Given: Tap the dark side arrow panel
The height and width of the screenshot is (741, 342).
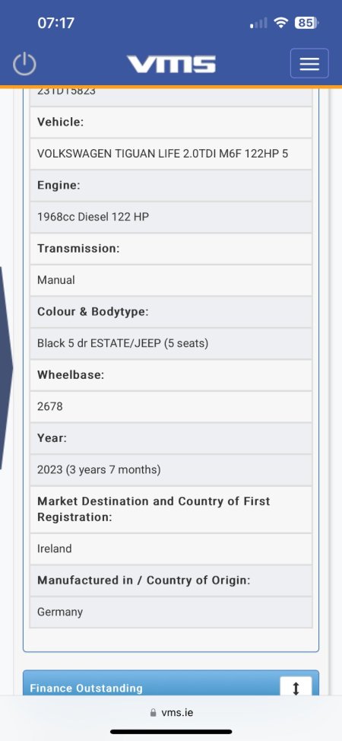Looking at the screenshot, I should 6,367.
